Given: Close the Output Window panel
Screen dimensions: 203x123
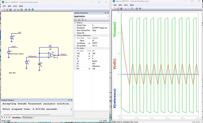Looking at the screenshot, I should (71, 100).
